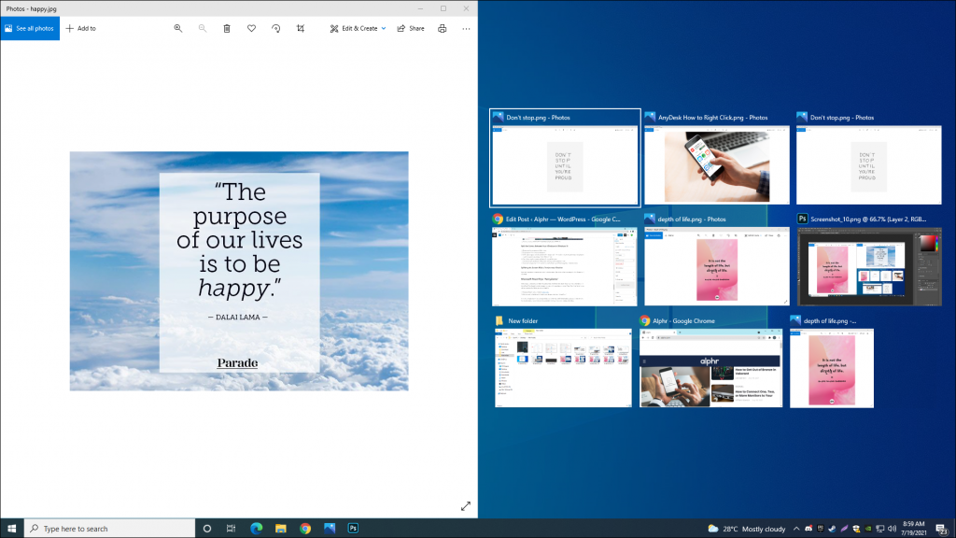Open the Photoshop app from the taskbar
This screenshot has height=538, width=956.
(354, 528)
